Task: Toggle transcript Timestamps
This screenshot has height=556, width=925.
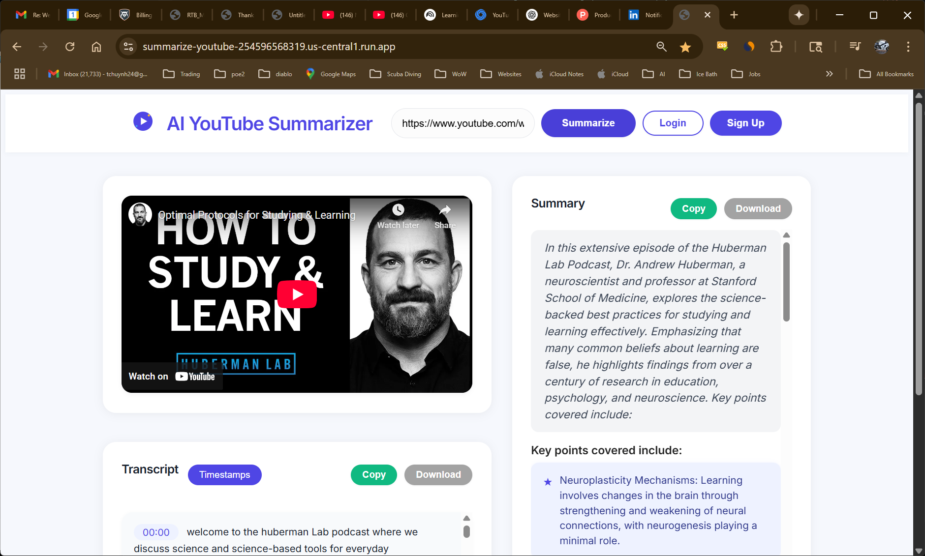Action: click(x=224, y=474)
